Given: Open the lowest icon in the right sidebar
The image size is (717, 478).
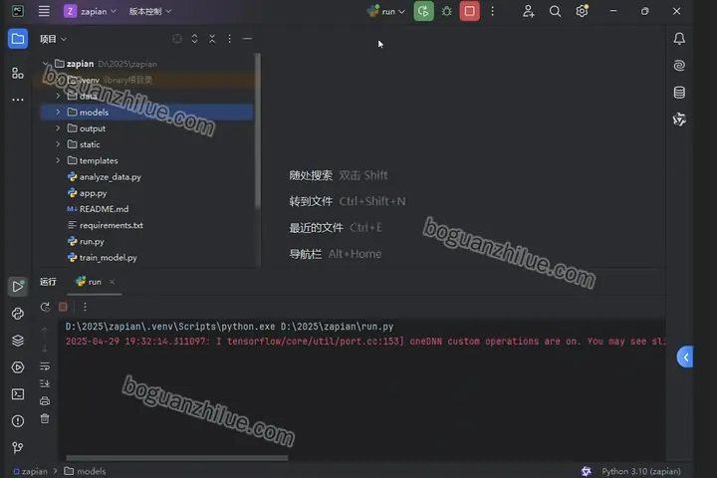Looking at the screenshot, I should point(679,119).
